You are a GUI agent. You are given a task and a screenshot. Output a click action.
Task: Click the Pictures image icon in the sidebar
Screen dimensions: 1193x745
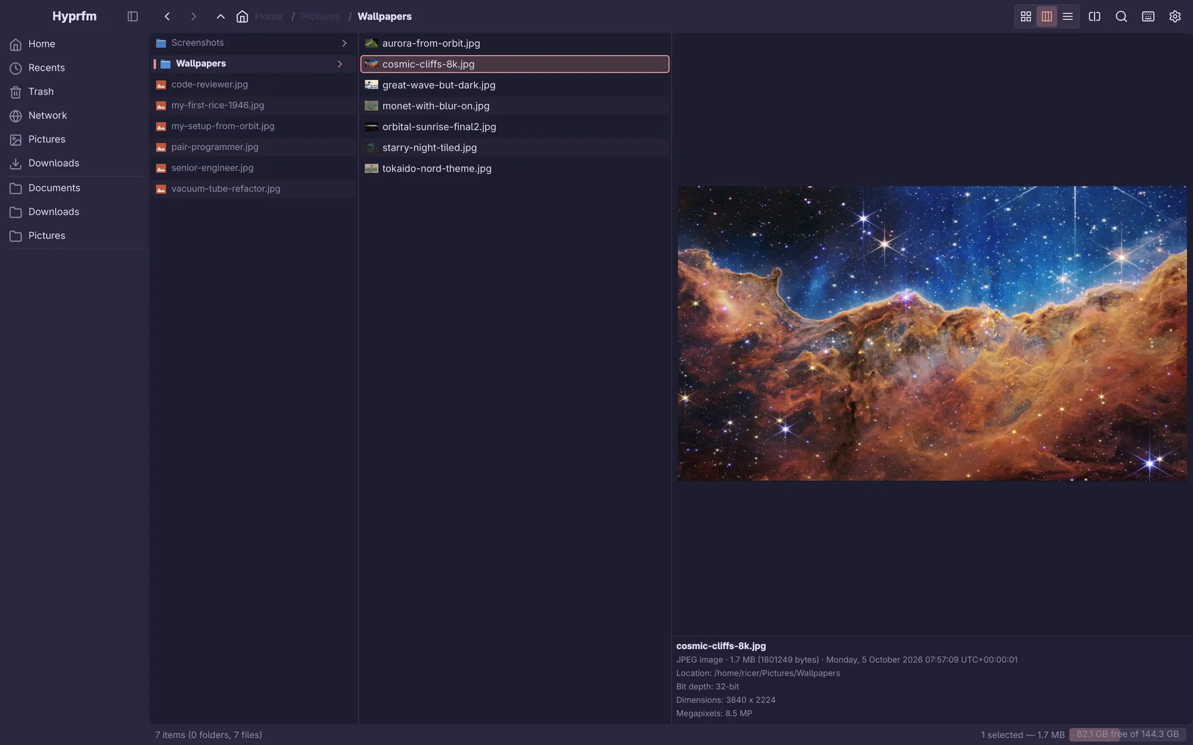coord(16,139)
